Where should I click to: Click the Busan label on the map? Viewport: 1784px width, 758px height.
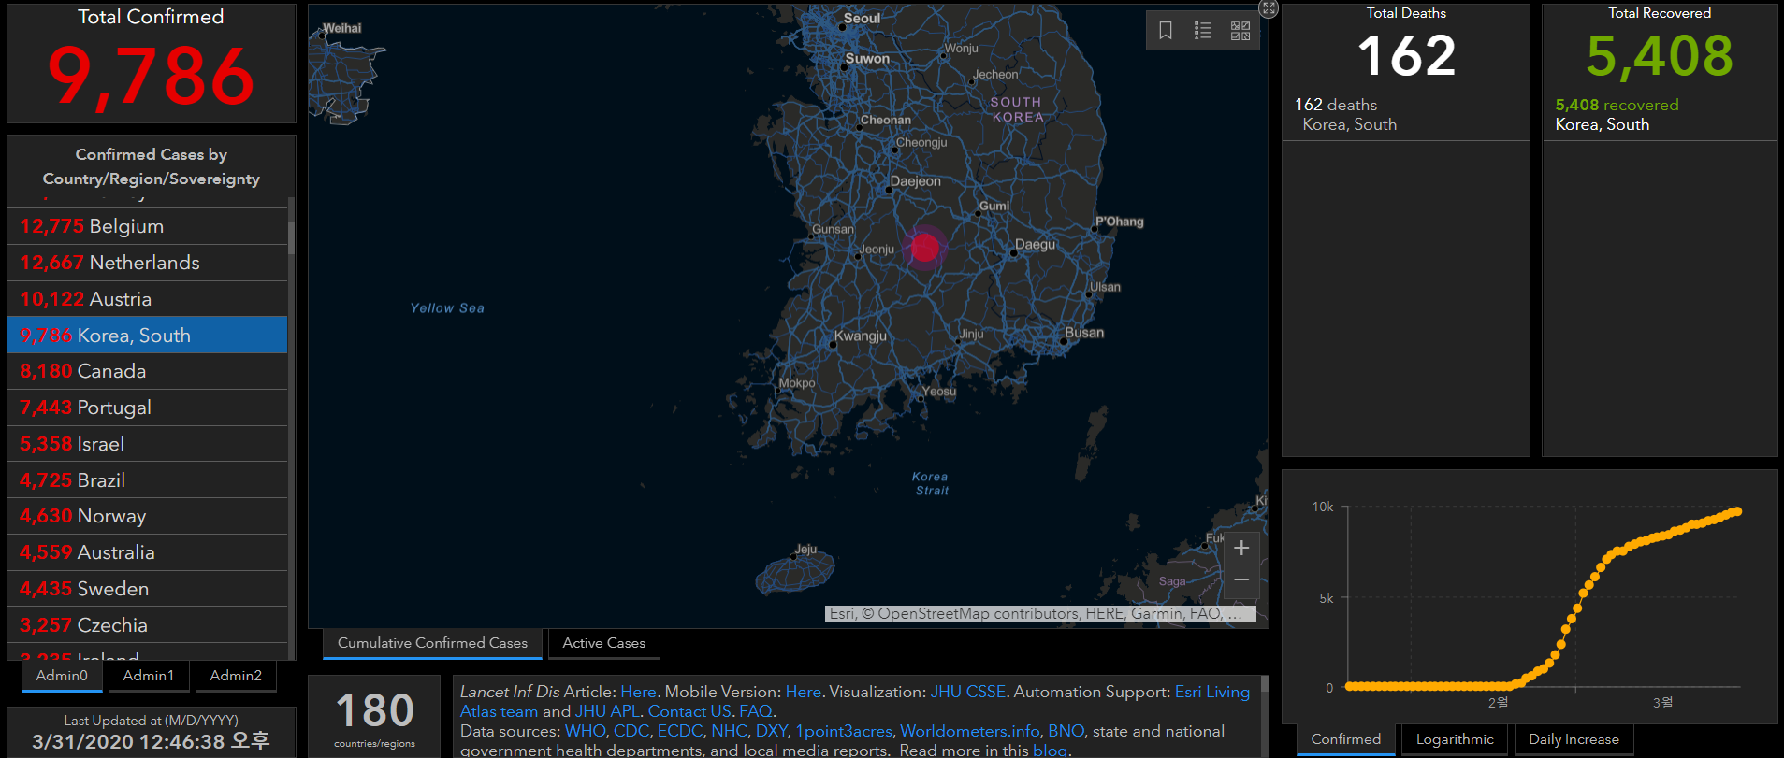(1084, 333)
